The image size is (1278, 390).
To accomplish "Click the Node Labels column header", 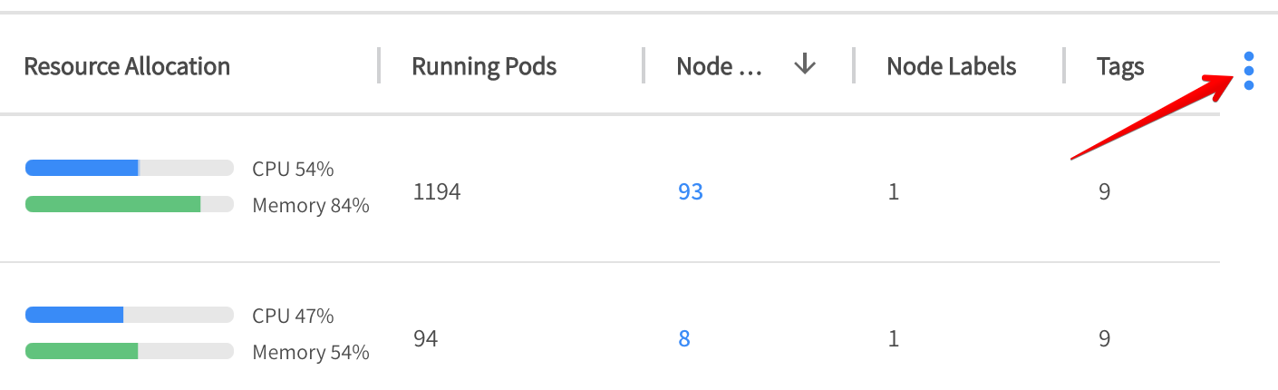I will [951, 66].
